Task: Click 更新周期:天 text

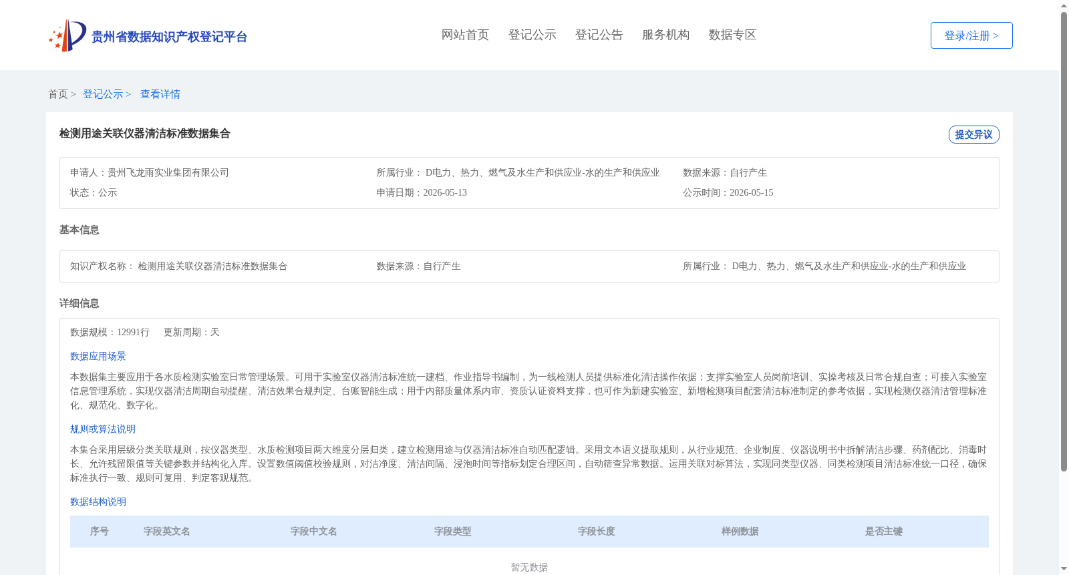Action: (x=192, y=332)
